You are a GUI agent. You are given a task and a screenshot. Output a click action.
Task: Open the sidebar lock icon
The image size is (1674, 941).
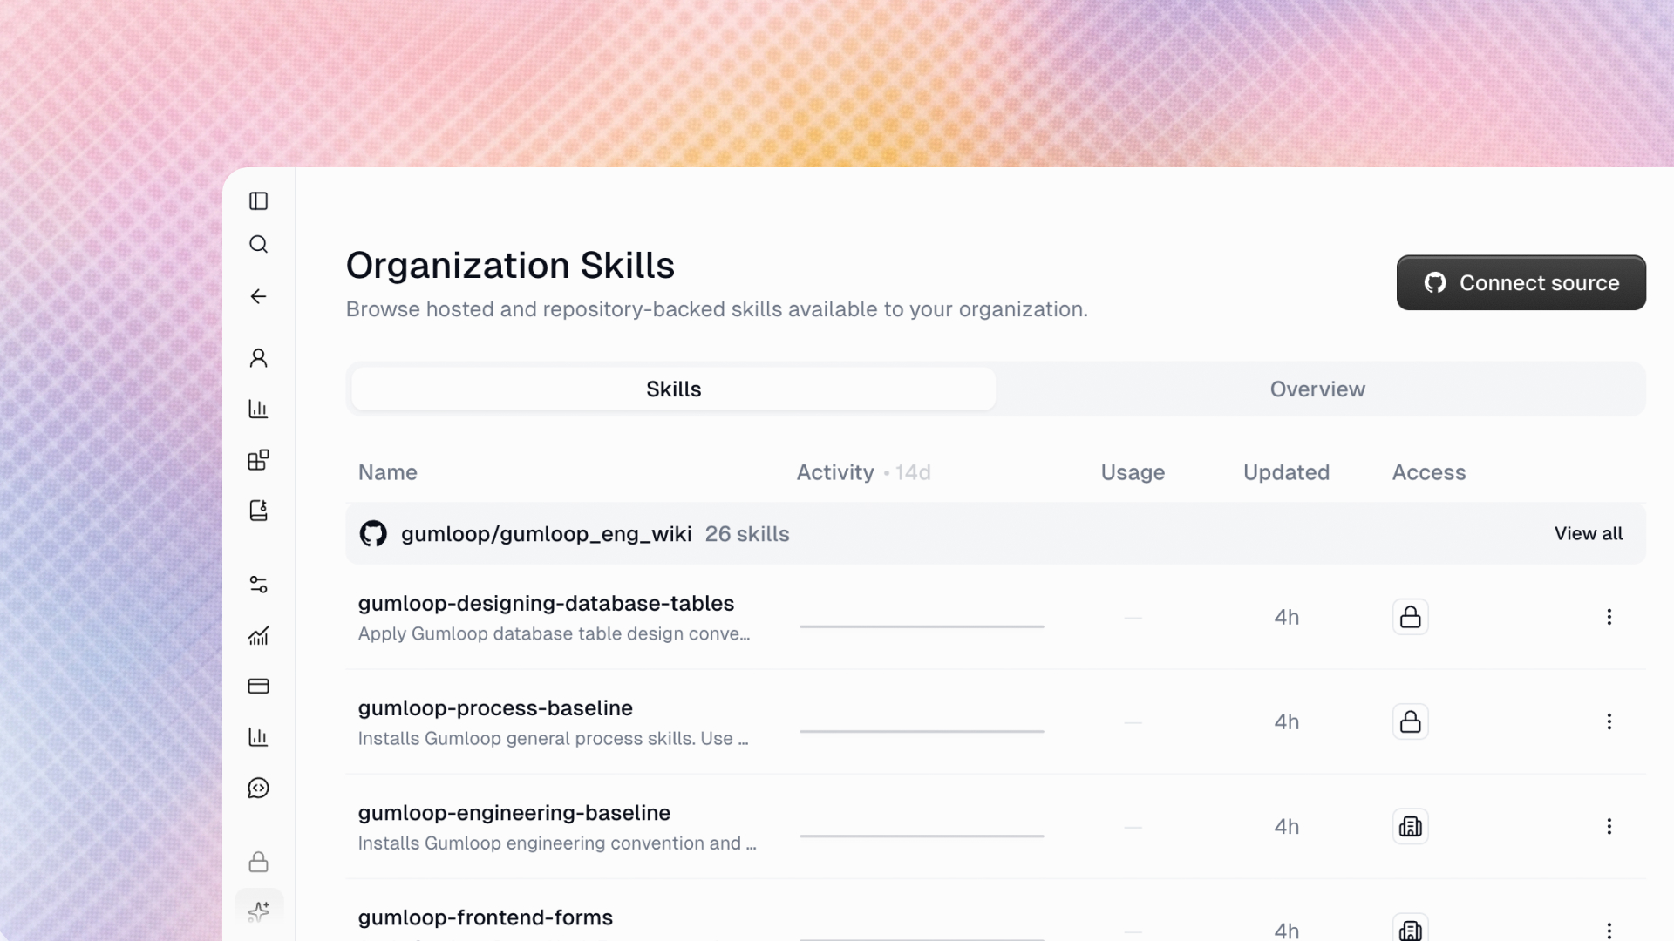click(x=258, y=862)
